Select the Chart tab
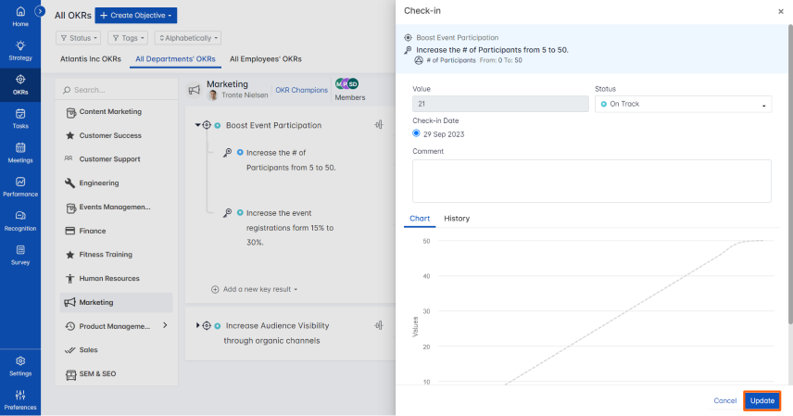 pyautogui.click(x=420, y=218)
